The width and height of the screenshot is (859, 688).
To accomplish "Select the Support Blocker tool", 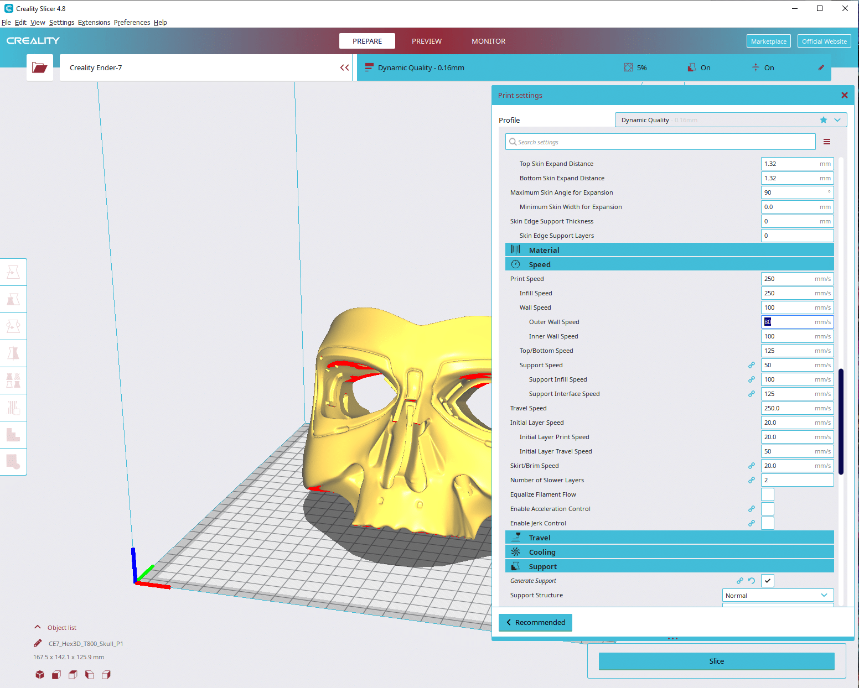I will 13,408.
